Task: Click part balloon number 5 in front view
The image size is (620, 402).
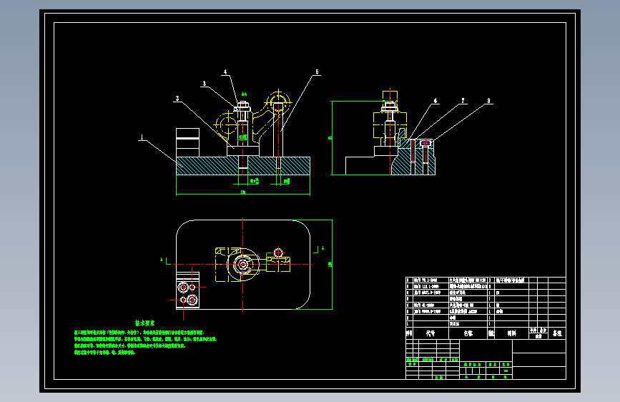Action: [317, 72]
